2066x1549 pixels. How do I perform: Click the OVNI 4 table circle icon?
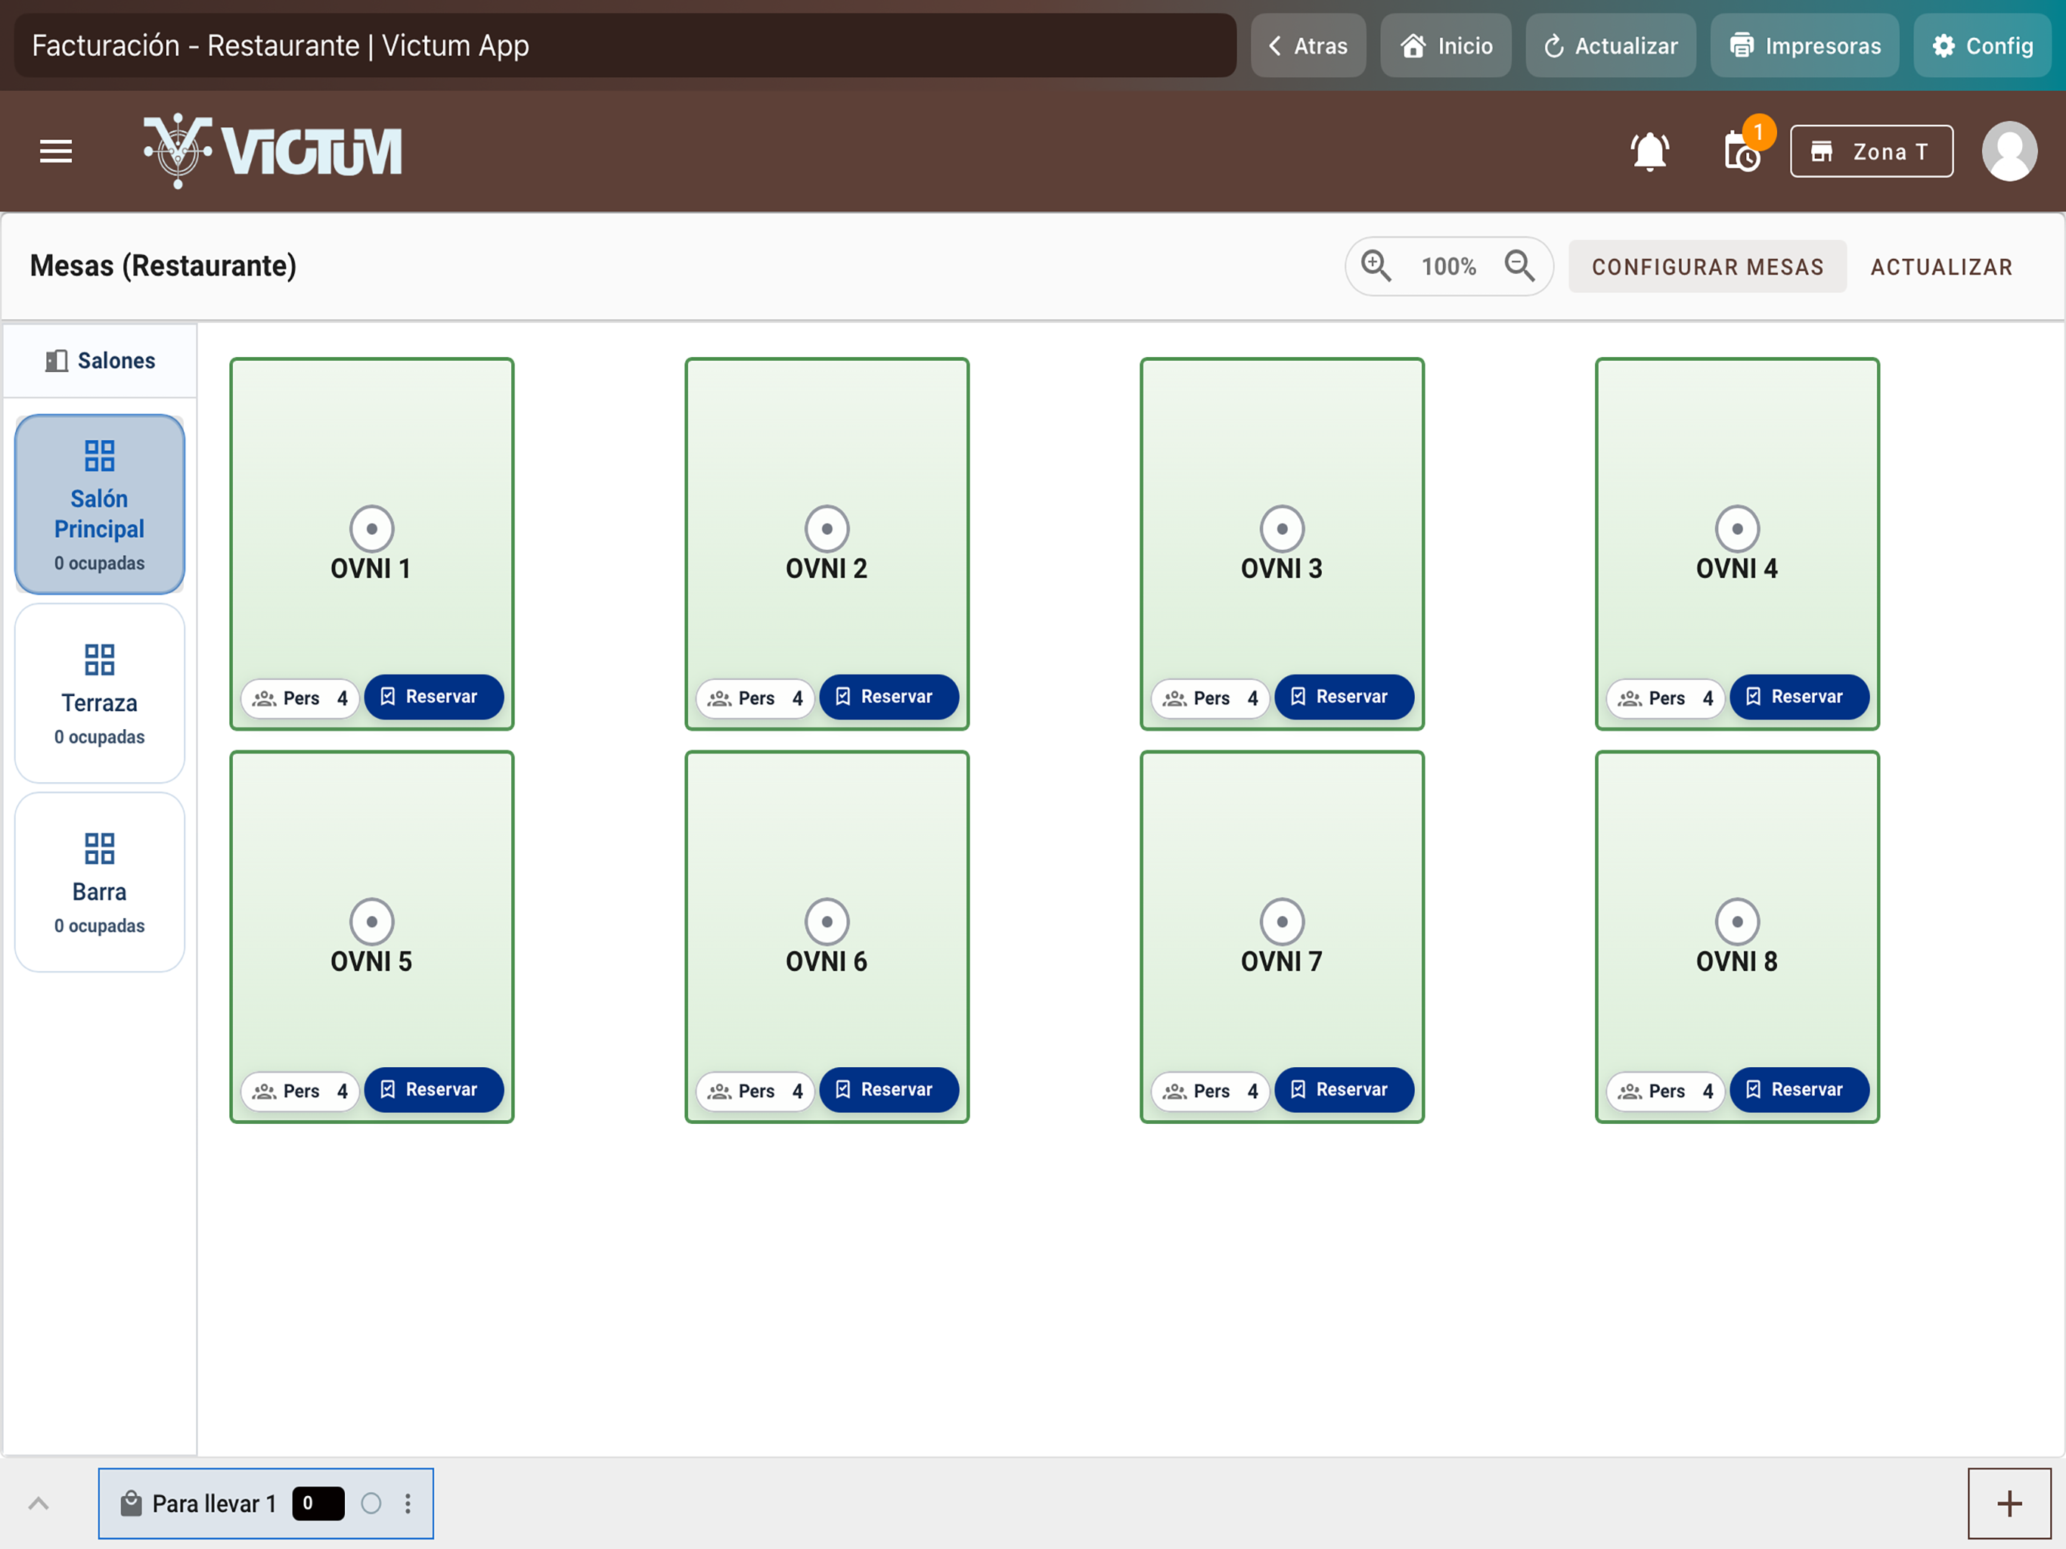click(x=1736, y=529)
